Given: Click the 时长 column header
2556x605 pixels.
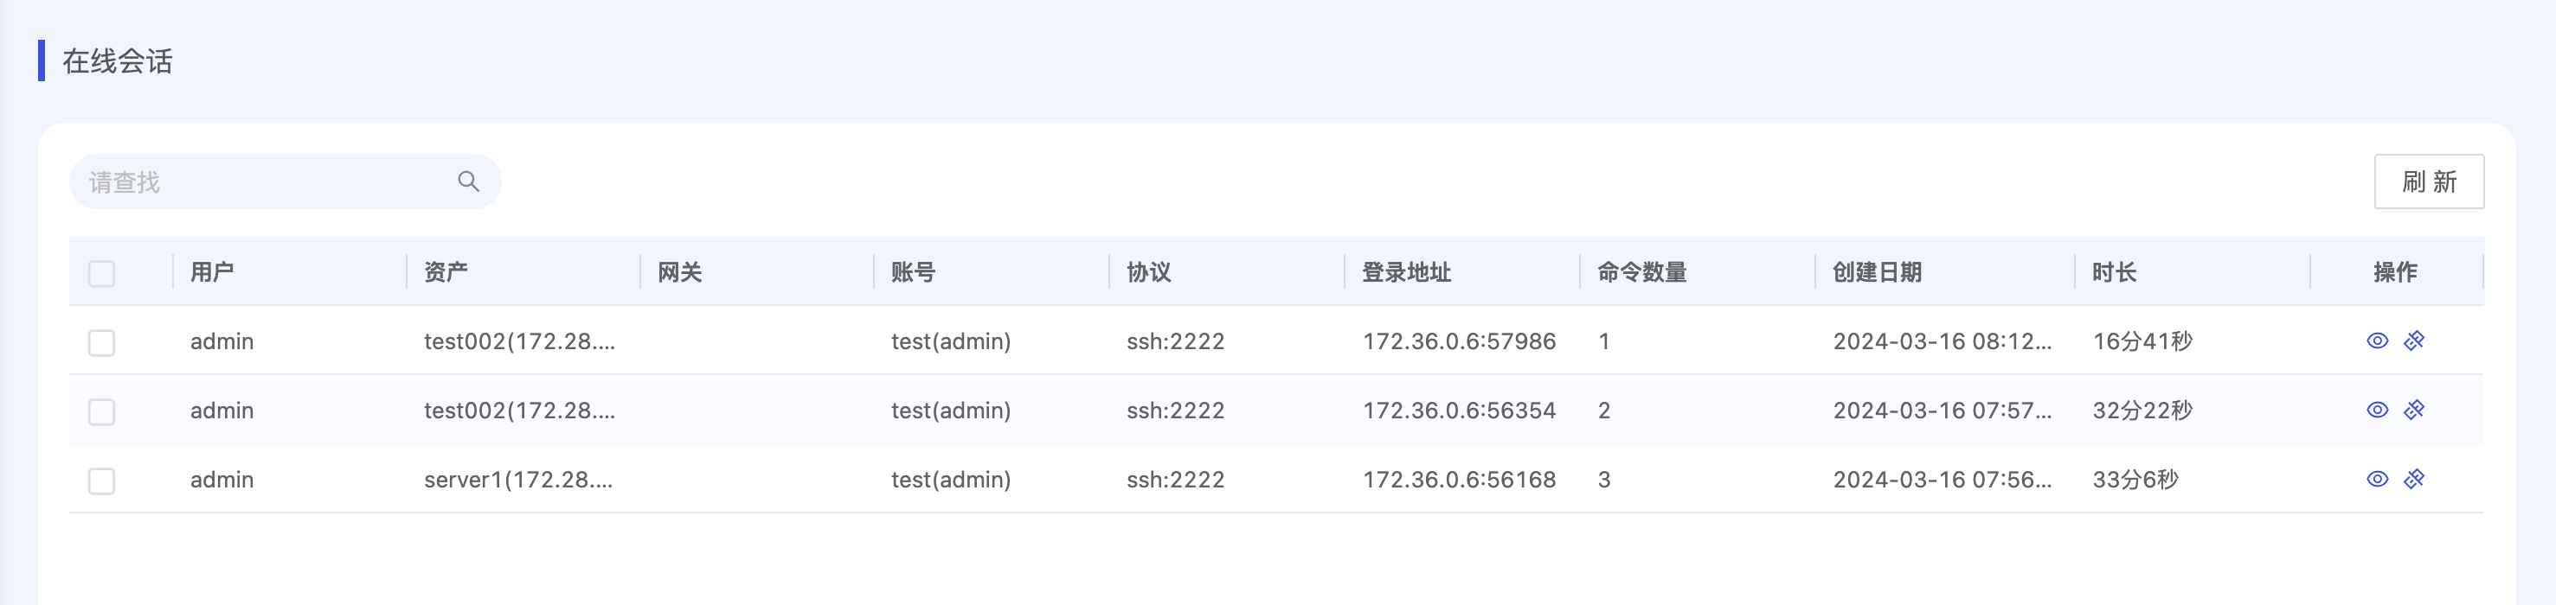Looking at the screenshot, I should (x=2115, y=271).
